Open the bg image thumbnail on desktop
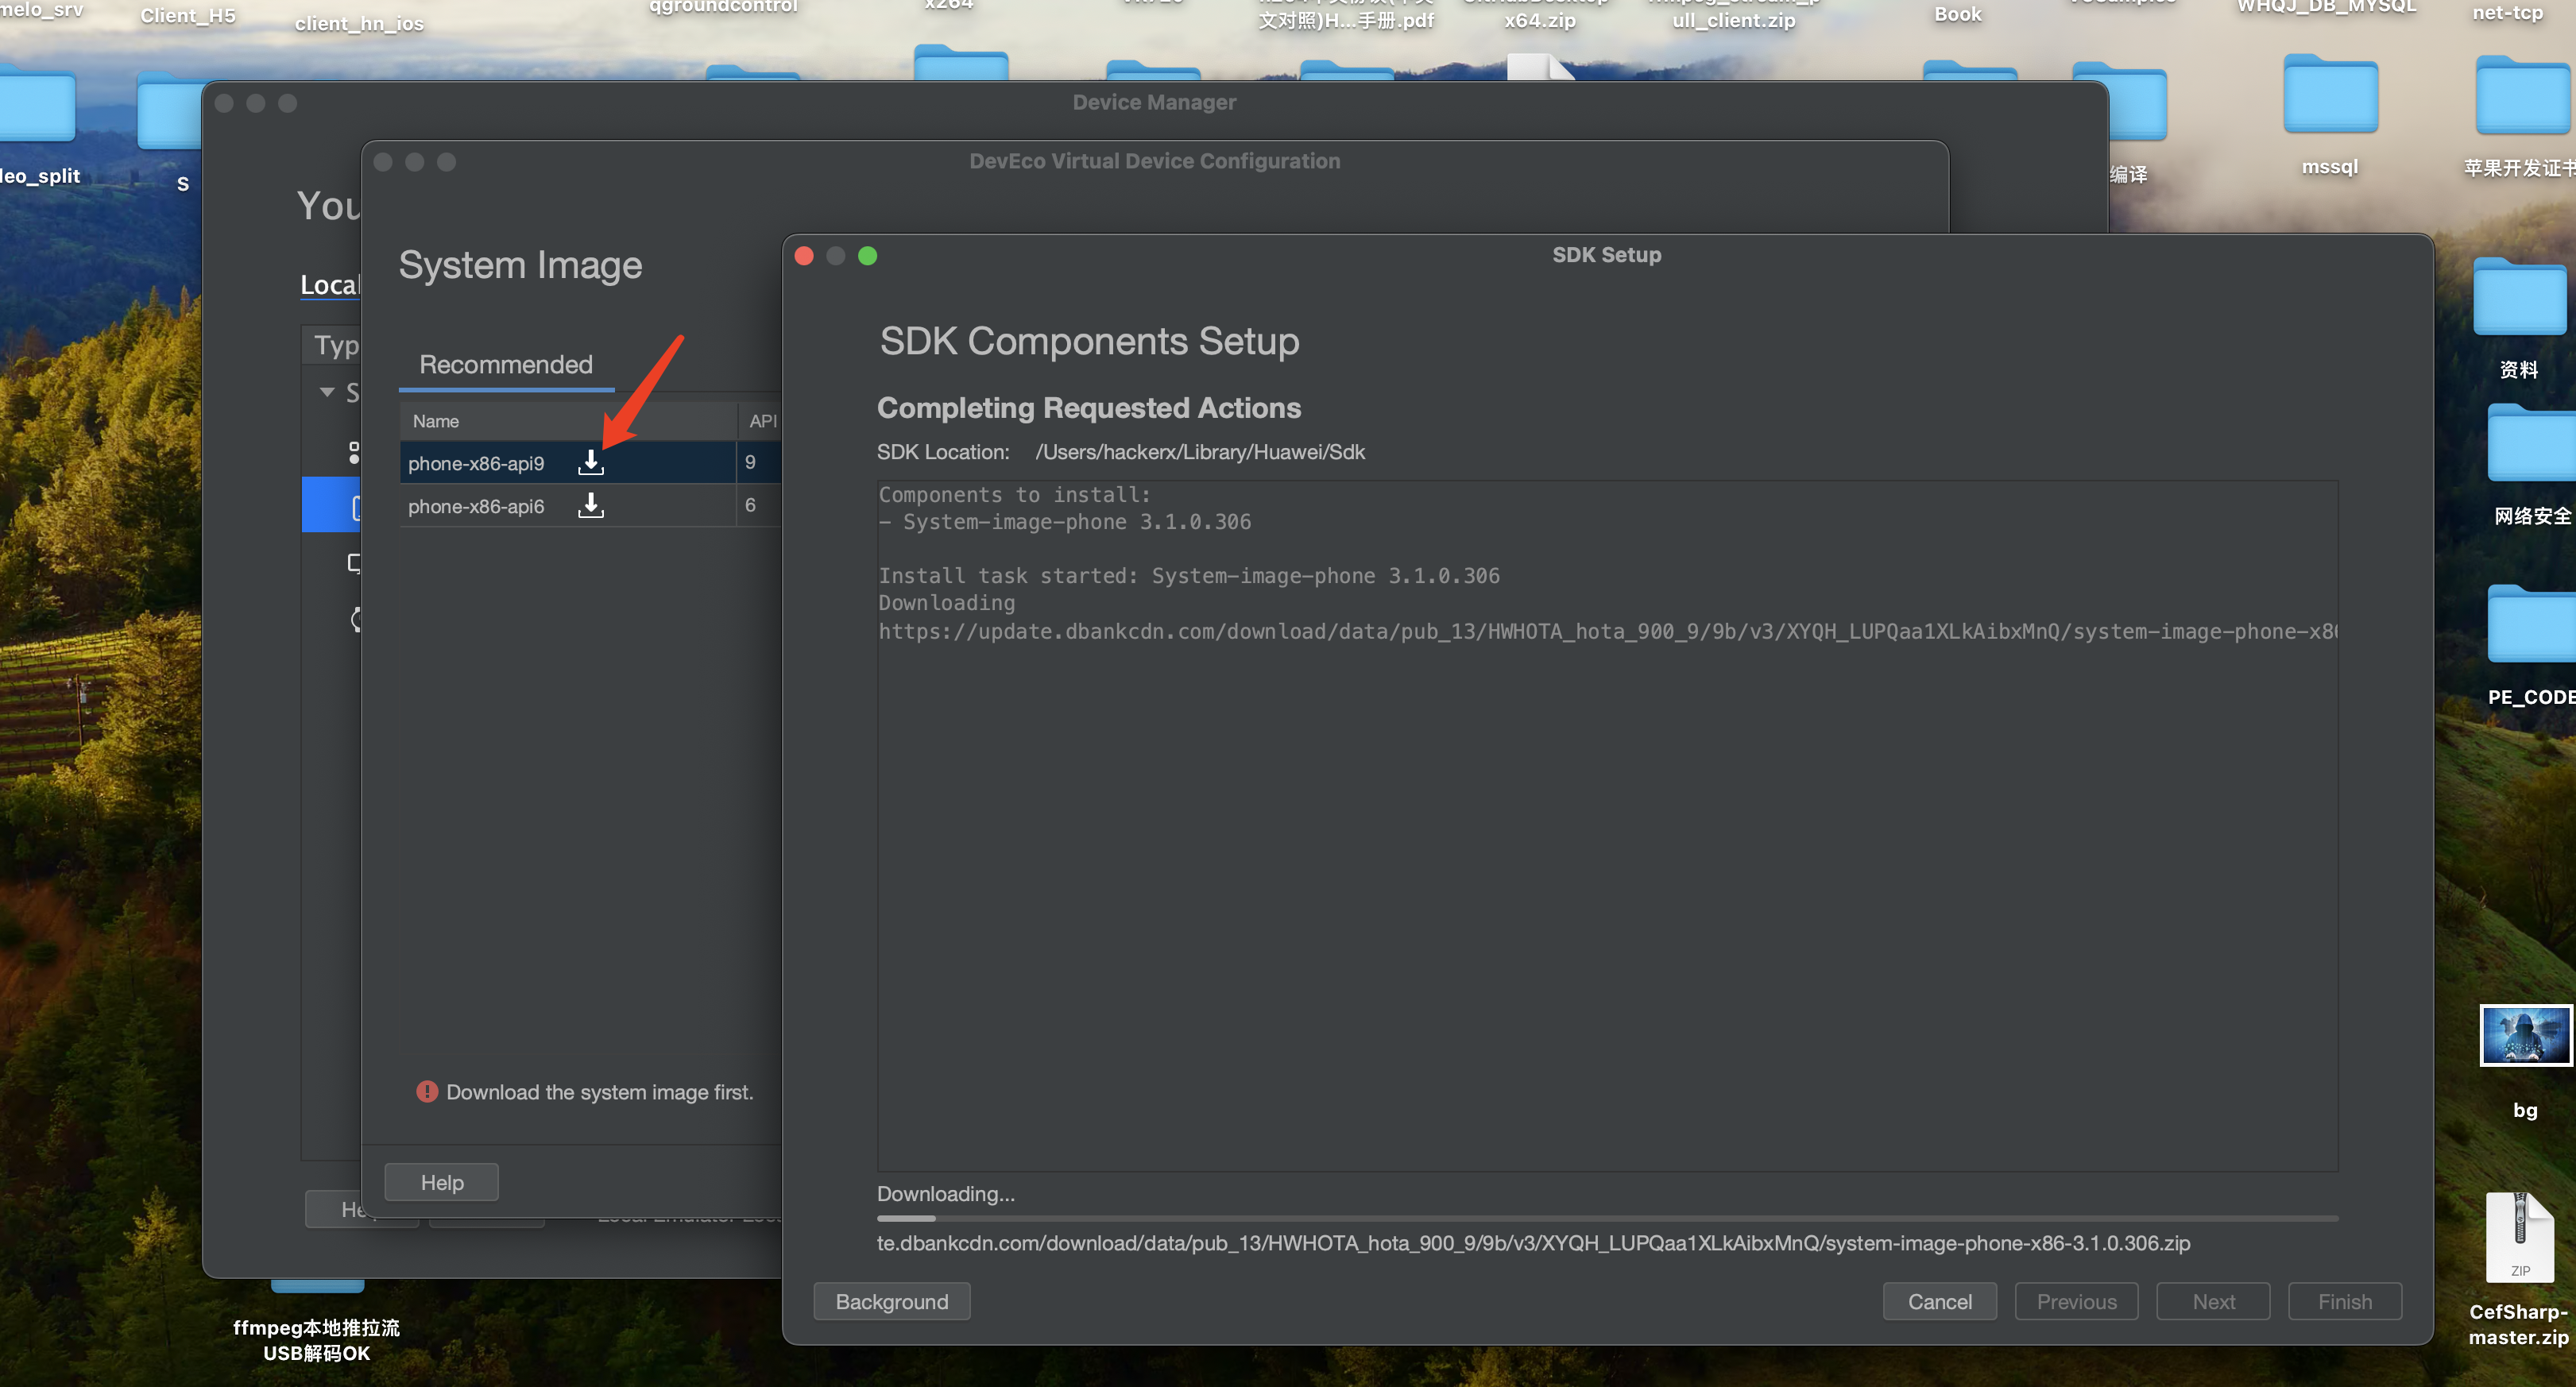This screenshot has width=2576, height=1387. [2524, 1036]
